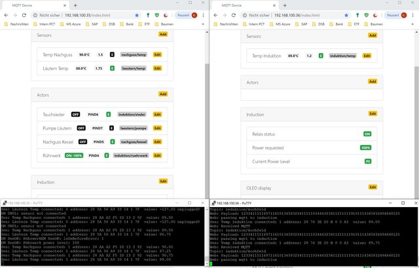This screenshot has width=419, height=268.
Task: Click induktion/ruehrwerk topic label
Action: coord(131,155)
